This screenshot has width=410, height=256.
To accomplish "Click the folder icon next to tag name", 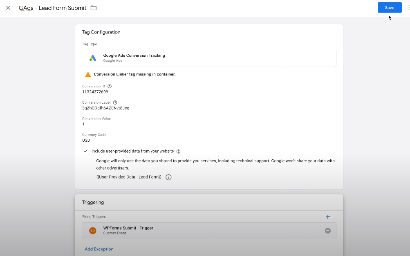I will point(94,8).
